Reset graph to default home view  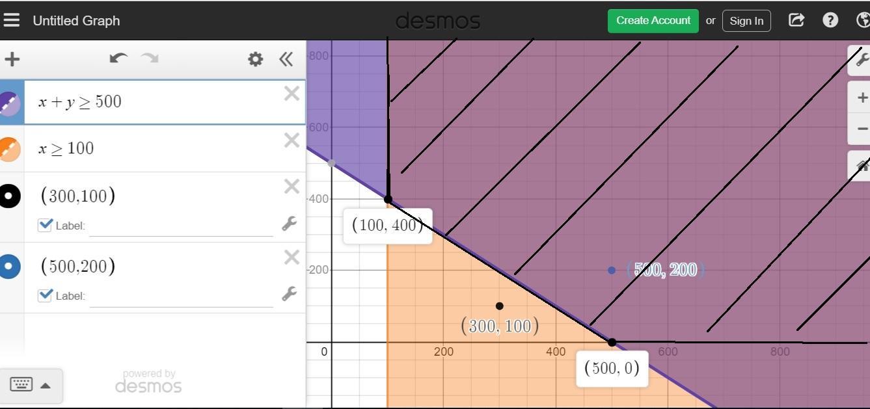tap(861, 166)
